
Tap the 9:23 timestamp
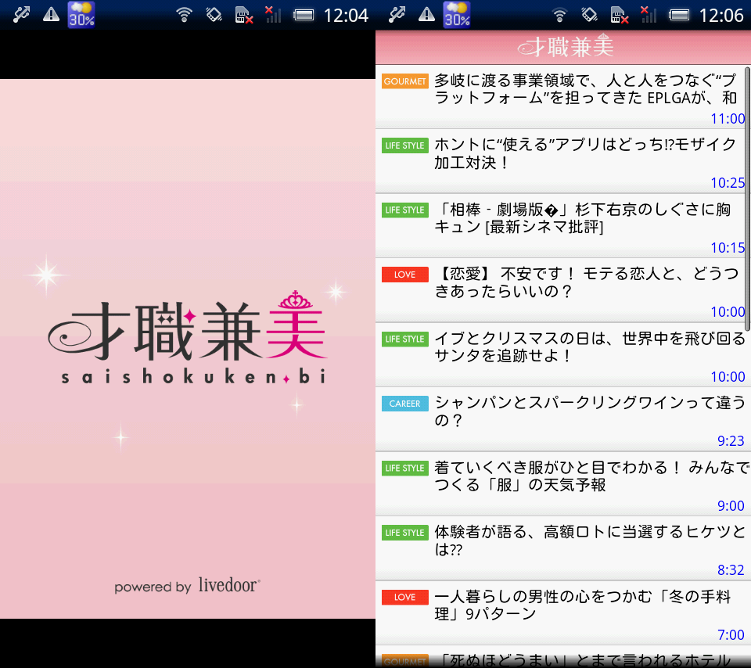point(731,440)
